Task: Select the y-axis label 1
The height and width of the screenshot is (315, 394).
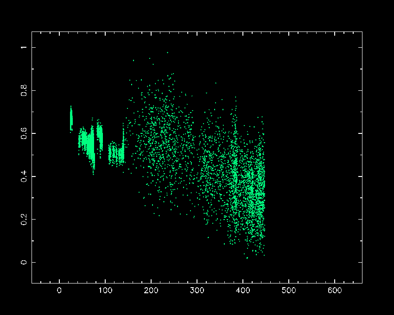Action: (x=24, y=47)
